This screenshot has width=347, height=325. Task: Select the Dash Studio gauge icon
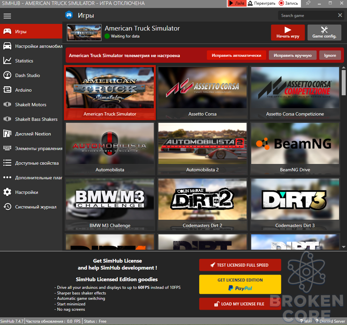click(7, 75)
